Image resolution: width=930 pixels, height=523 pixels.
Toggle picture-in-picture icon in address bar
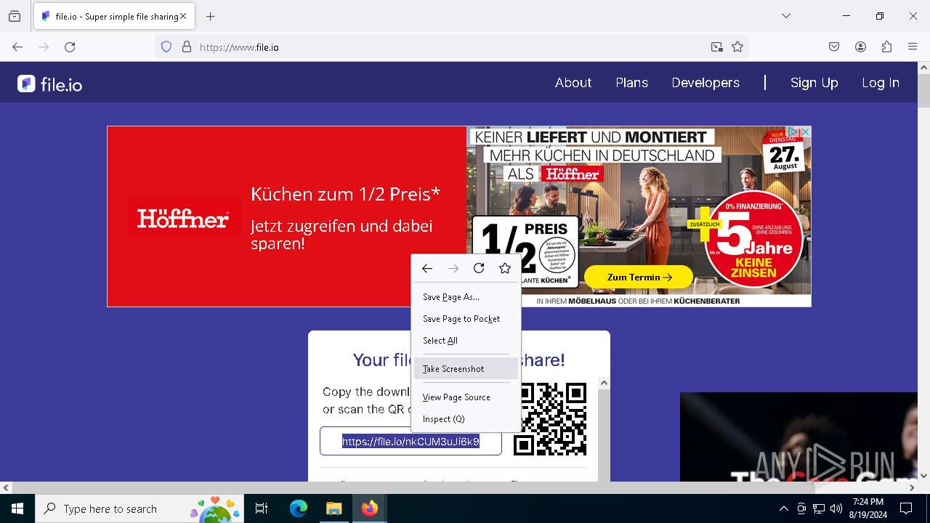pyautogui.click(x=717, y=47)
